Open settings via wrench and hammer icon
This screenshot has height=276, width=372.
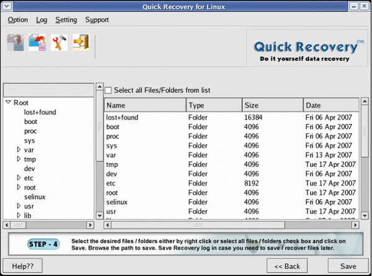(x=59, y=43)
